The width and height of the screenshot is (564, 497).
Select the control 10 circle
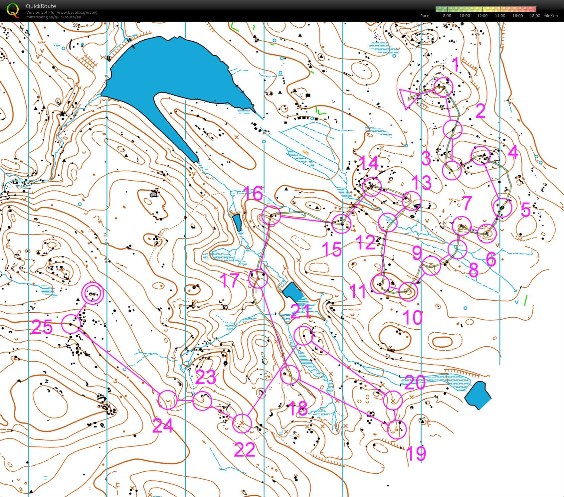(x=407, y=291)
